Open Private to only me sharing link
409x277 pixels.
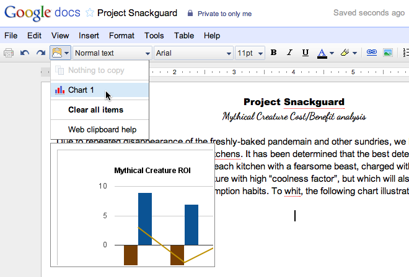coord(224,14)
